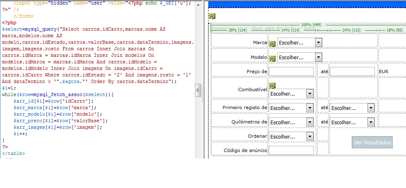406x188 pixels.
Task: Select the PHP icon beside the Marca label
Action: pos(272,44)
